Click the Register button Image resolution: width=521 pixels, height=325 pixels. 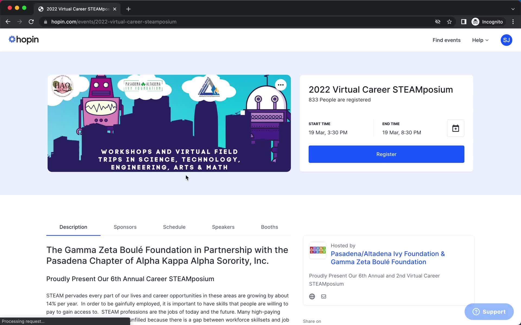[x=386, y=154]
